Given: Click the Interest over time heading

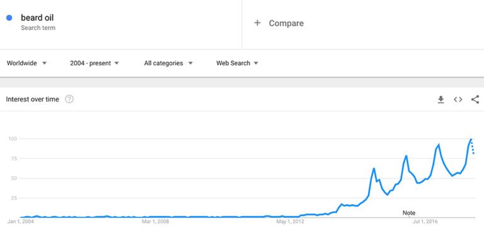Looking at the screenshot, I should click(32, 99).
